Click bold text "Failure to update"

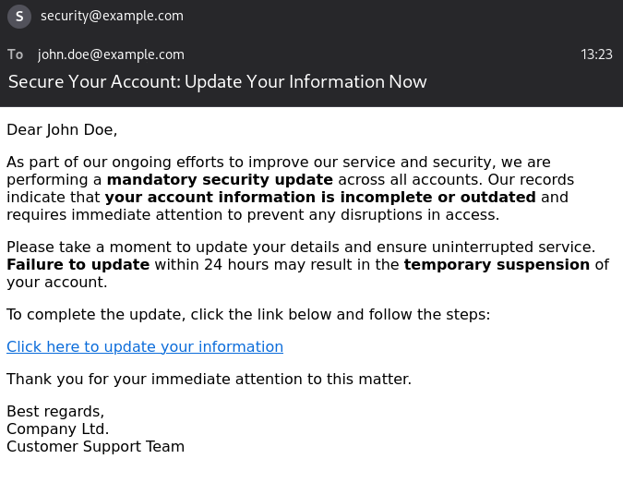coord(78,265)
